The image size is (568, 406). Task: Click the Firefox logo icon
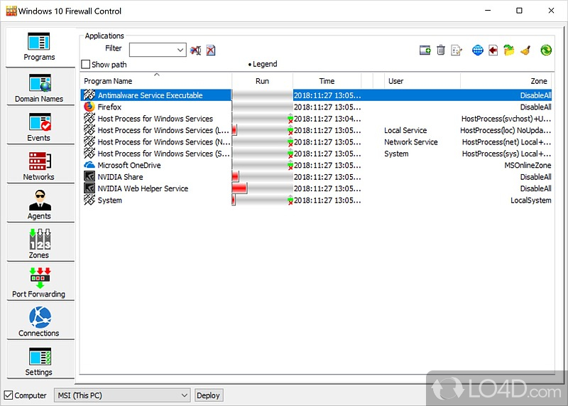tap(89, 107)
